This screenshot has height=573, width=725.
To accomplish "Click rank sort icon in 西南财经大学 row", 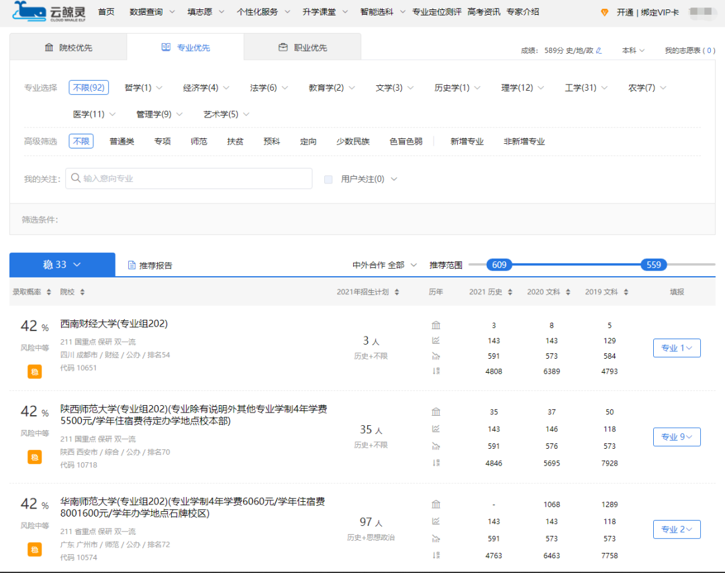I will (x=436, y=371).
